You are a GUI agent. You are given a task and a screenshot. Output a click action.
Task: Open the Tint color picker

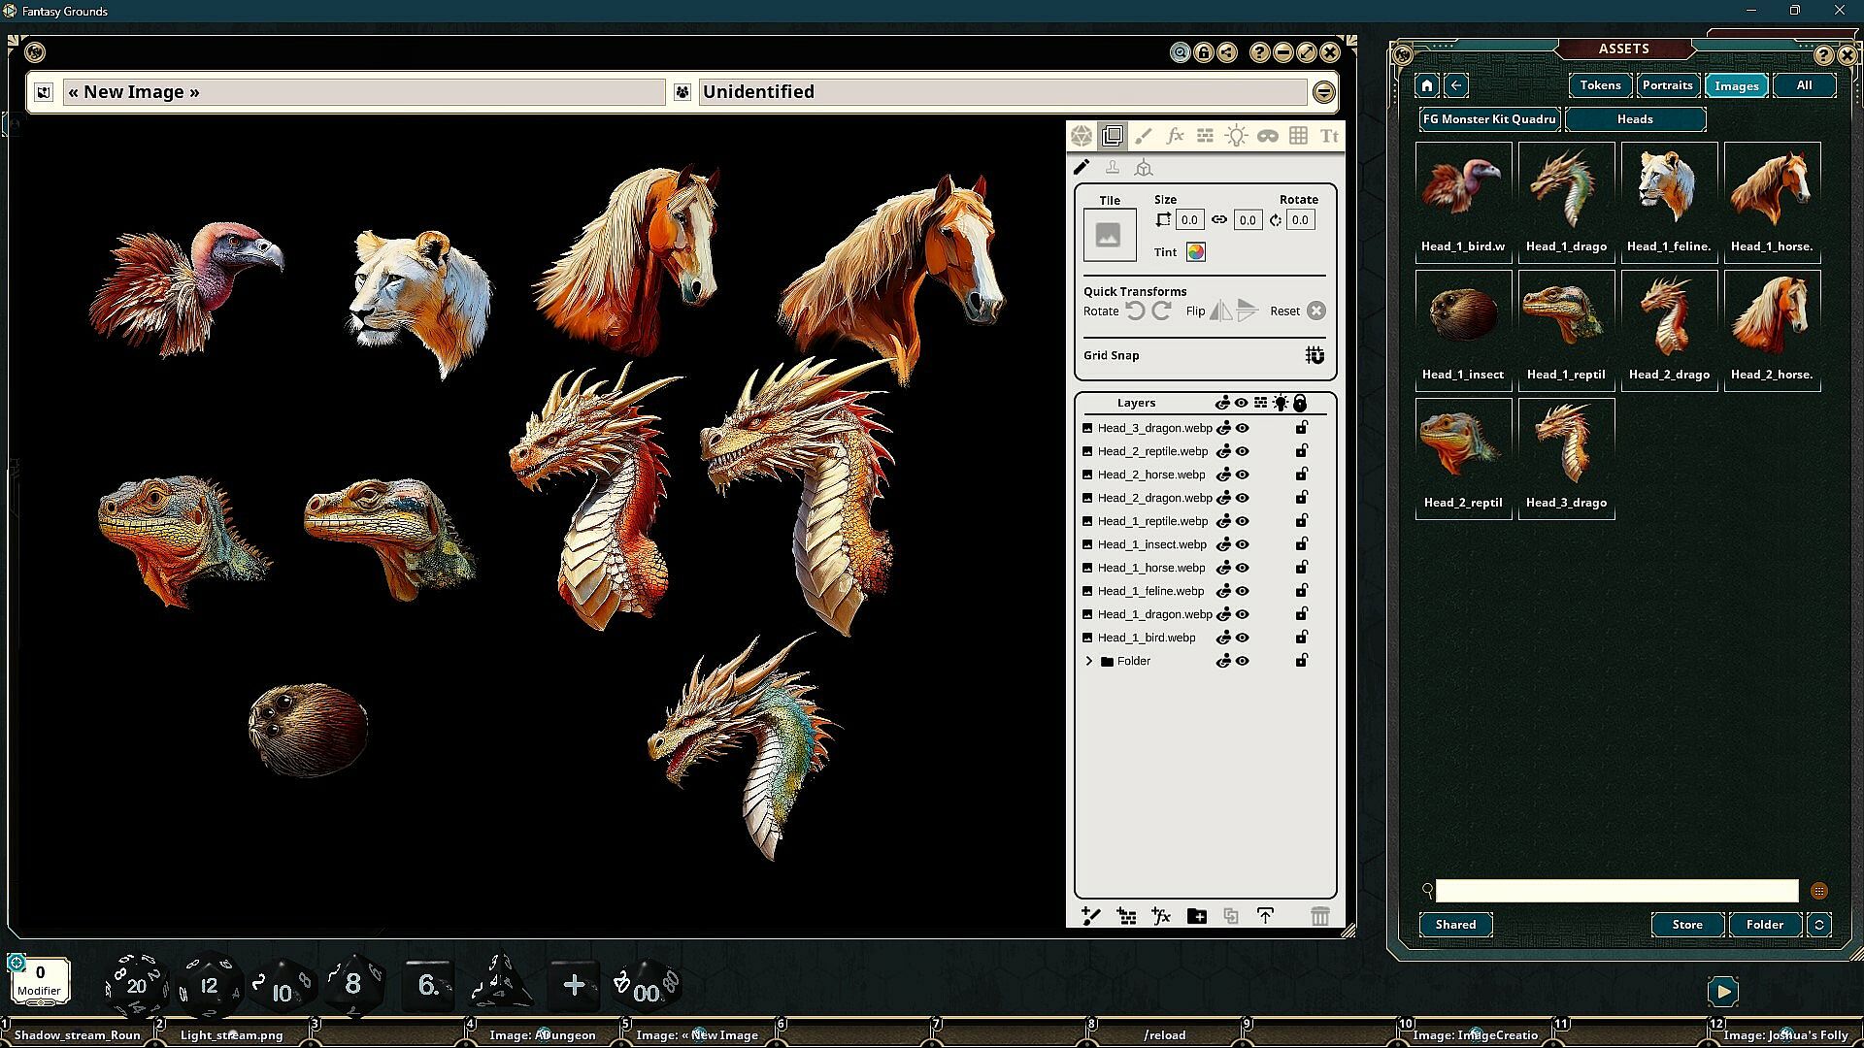pyautogui.click(x=1195, y=252)
